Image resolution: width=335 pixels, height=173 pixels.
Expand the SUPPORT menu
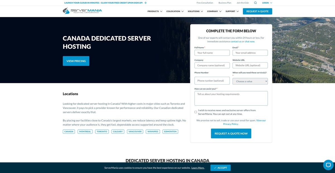coord(232,11)
